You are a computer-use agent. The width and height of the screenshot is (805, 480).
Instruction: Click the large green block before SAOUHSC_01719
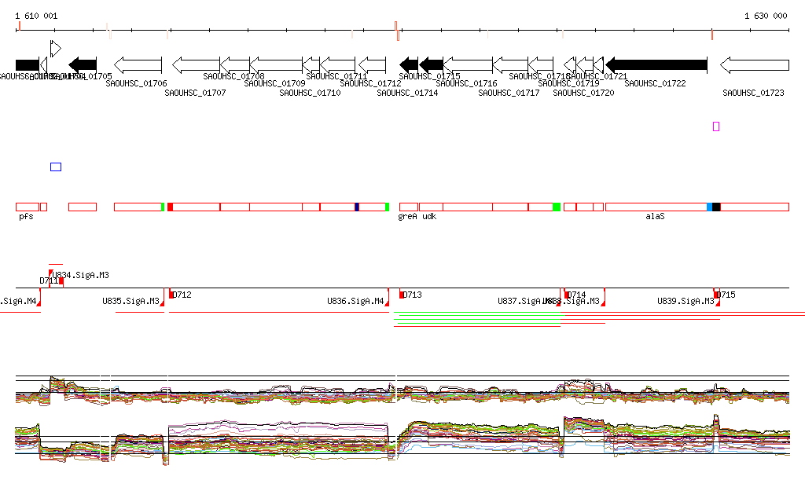click(557, 207)
